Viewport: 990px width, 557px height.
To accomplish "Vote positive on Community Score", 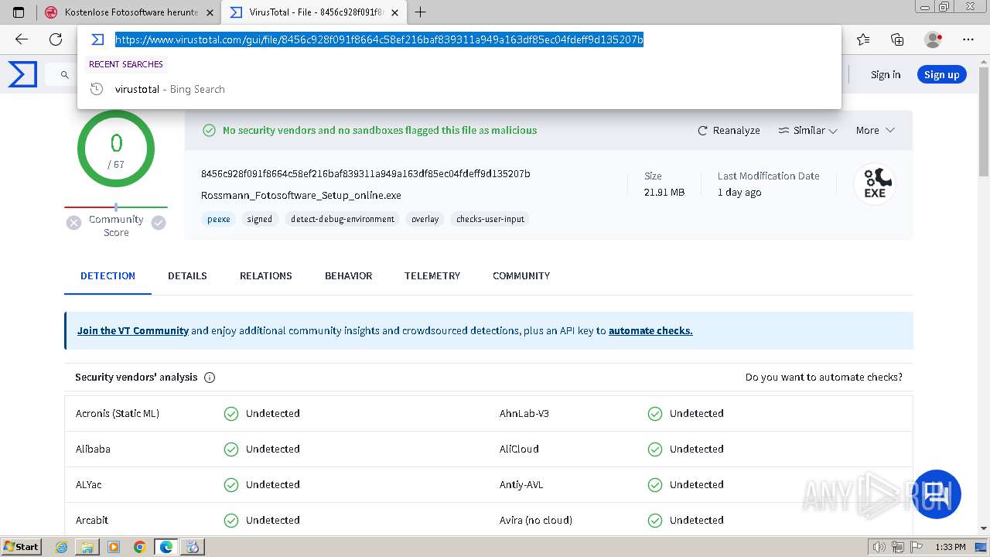I will tap(159, 223).
